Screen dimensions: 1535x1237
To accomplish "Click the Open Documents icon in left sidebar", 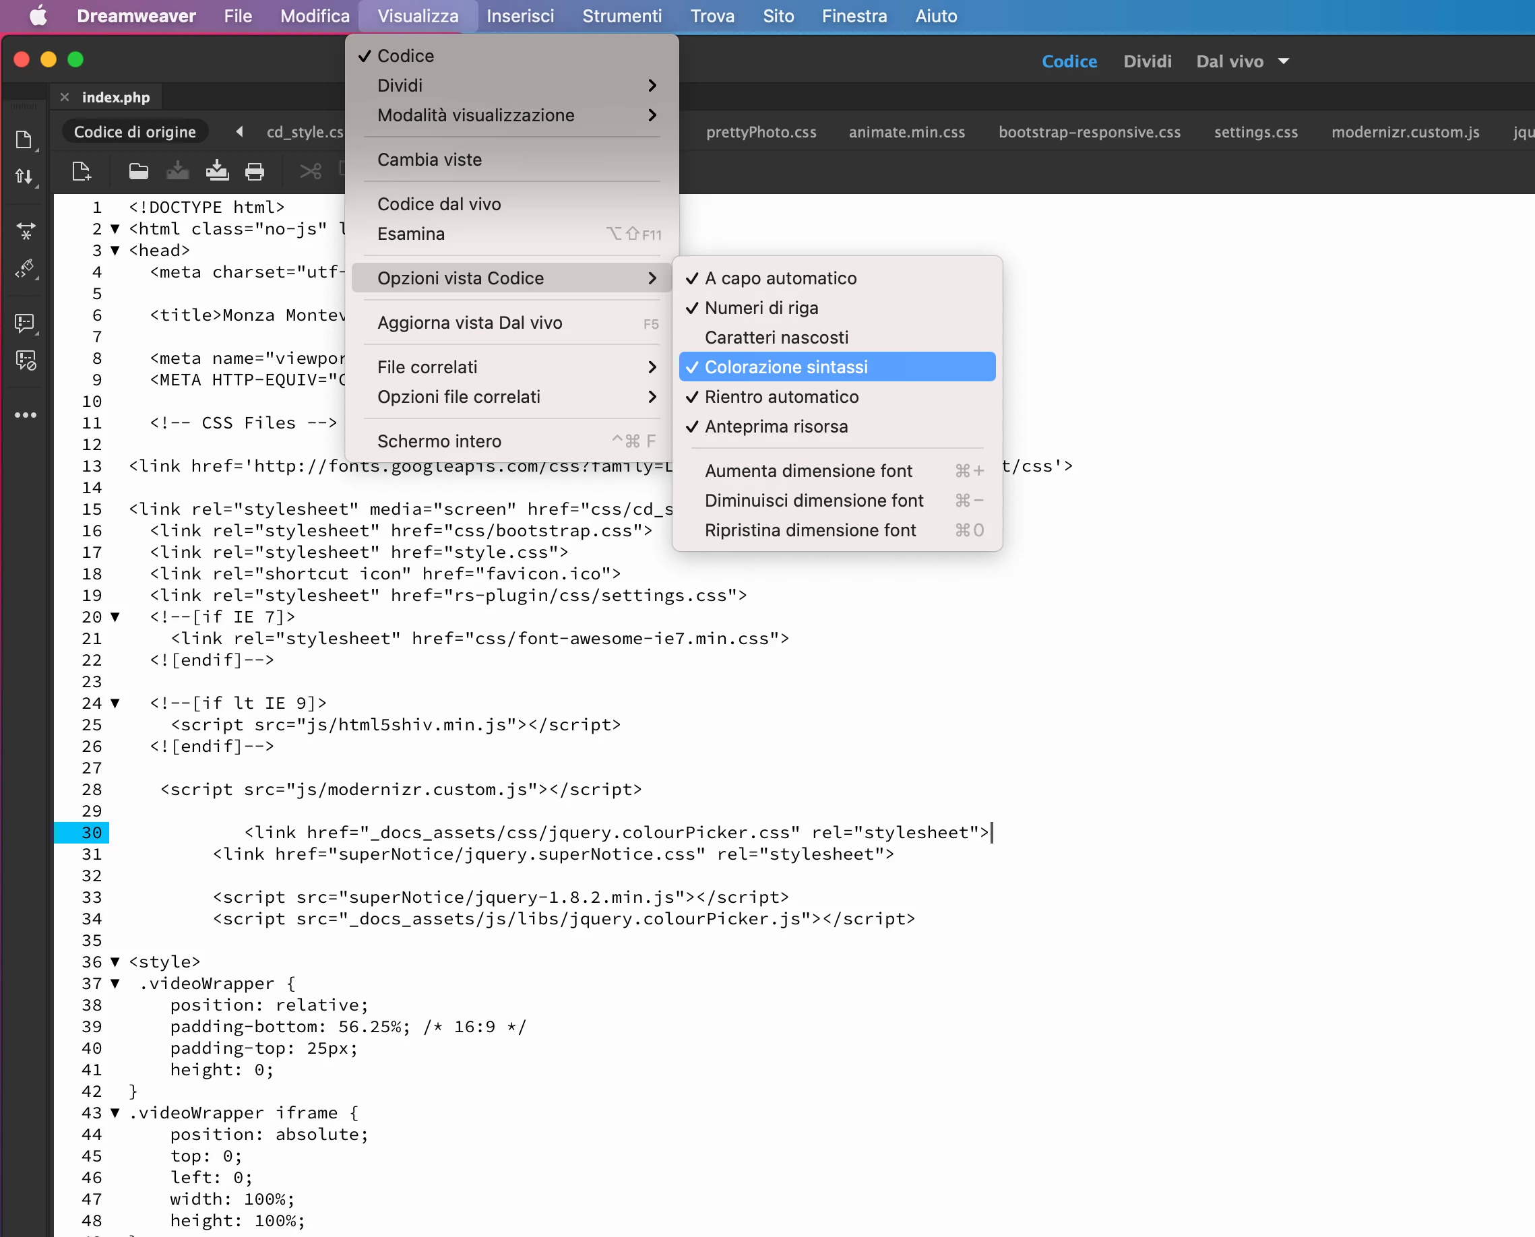I will pyautogui.click(x=24, y=139).
